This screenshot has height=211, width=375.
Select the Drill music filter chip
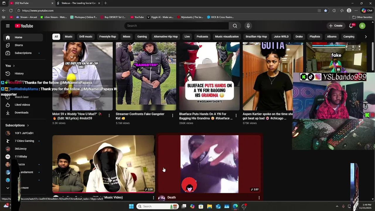86,37
